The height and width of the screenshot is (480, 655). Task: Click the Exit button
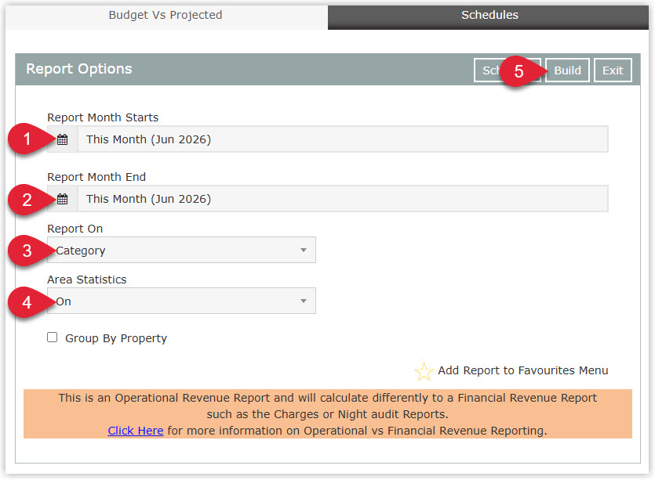613,70
